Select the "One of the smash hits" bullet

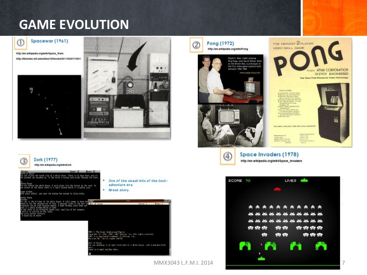(x=138, y=183)
